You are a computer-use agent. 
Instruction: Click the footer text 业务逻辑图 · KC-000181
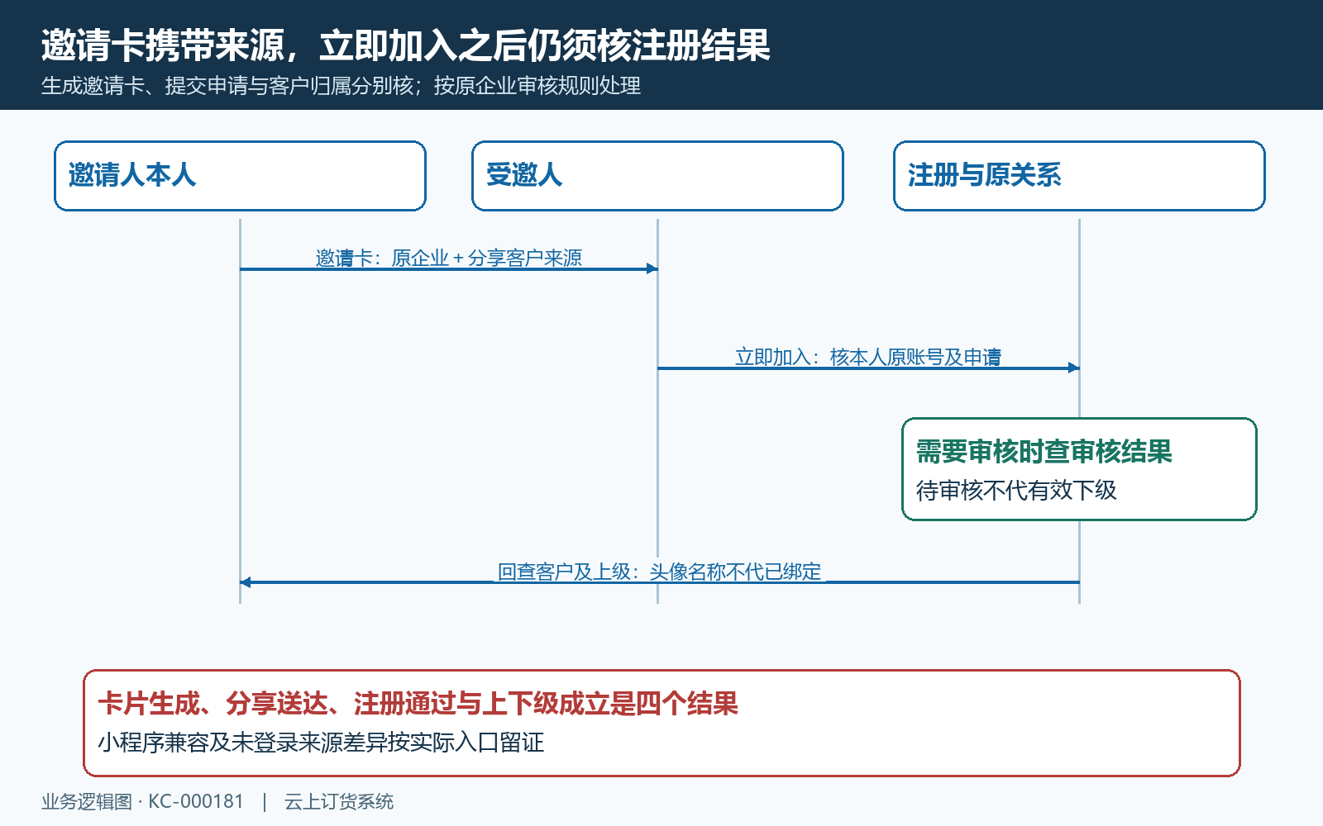tap(142, 801)
